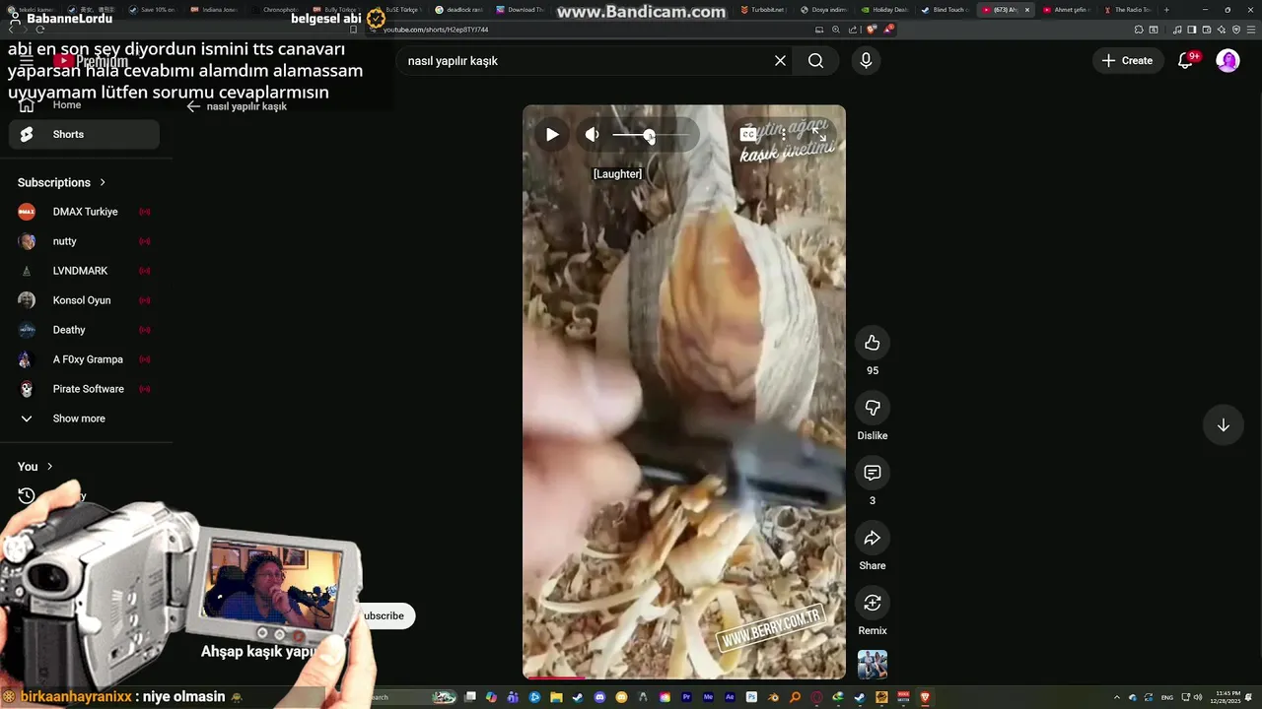Open Deathy subscription channel
The height and width of the screenshot is (709, 1262).
(84, 330)
